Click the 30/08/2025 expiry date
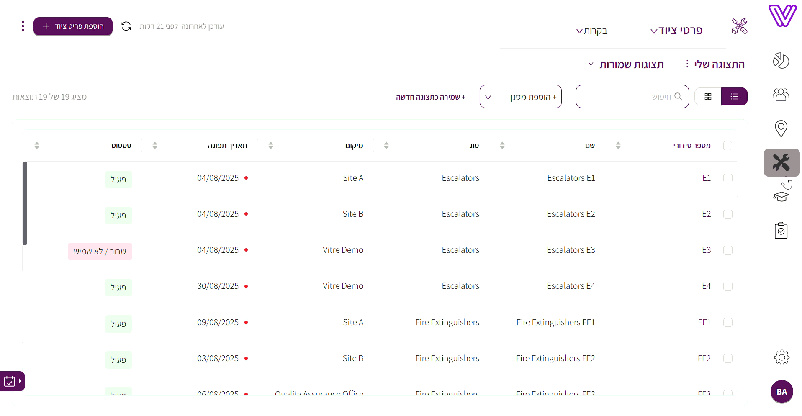The width and height of the screenshot is (802, 416). pyautogui.click(x=218, y=286)
